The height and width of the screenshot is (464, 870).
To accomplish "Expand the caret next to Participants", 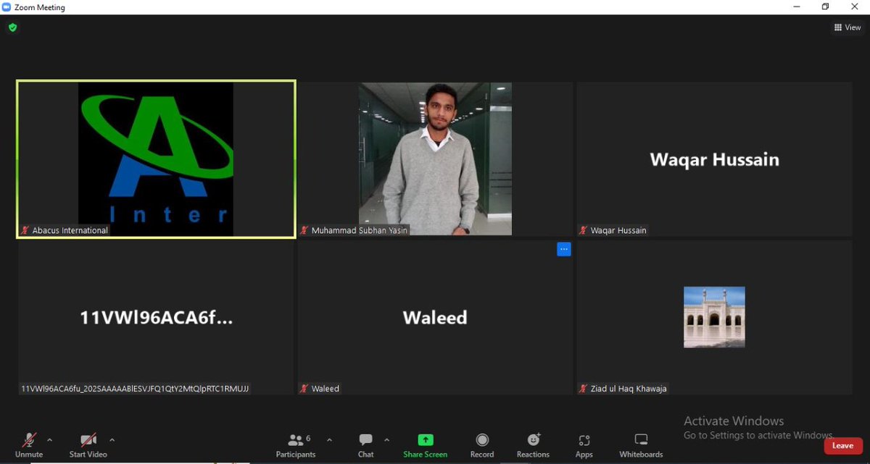I will [x=329, y=439].
